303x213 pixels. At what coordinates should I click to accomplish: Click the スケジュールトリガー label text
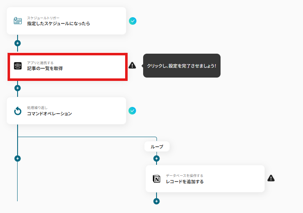43,18
